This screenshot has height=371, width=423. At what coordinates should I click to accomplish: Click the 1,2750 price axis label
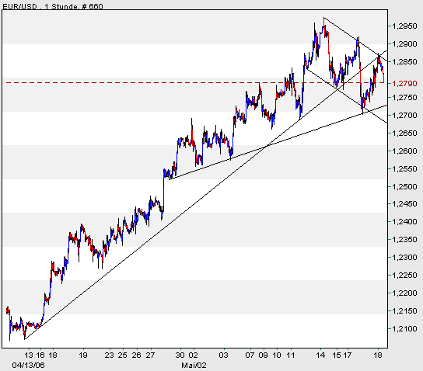(x=404, y=98)
